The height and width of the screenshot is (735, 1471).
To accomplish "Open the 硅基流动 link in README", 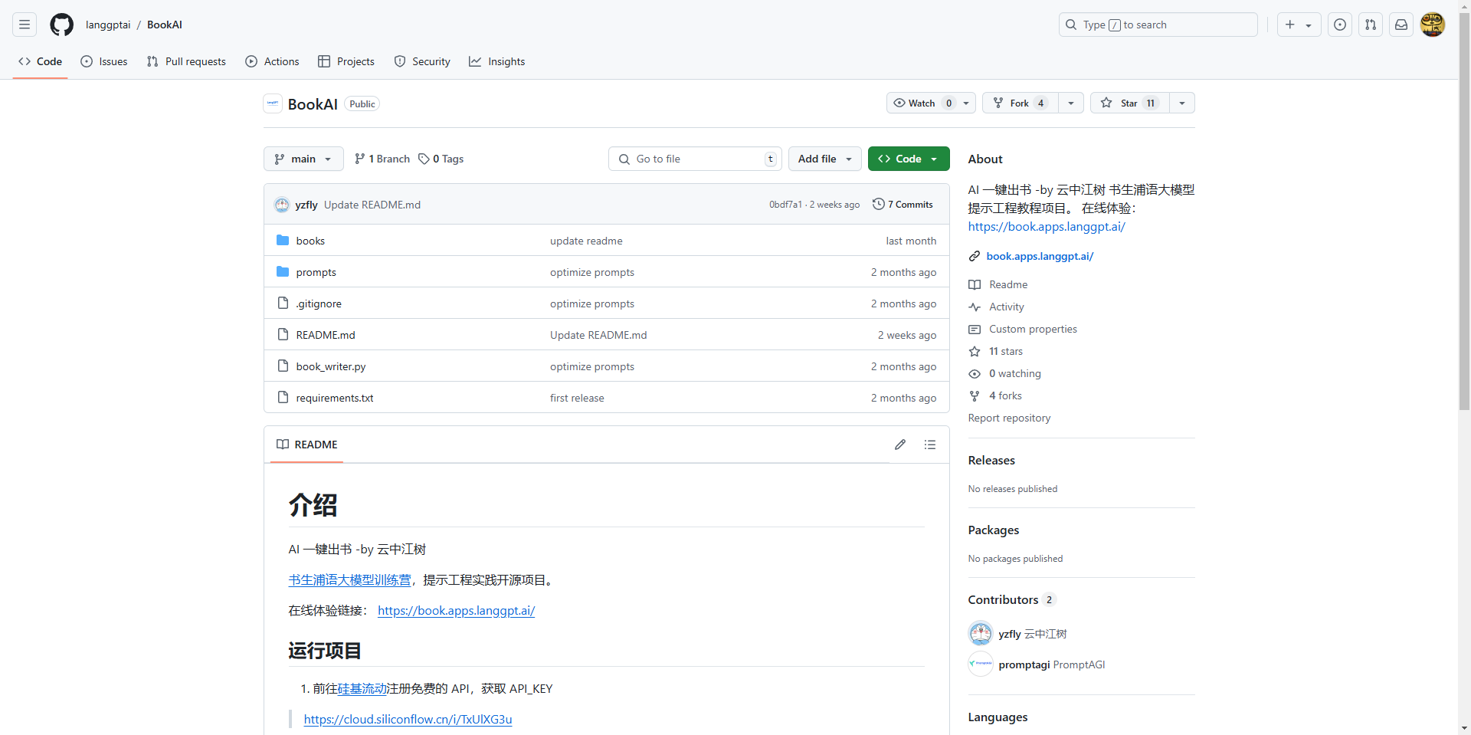I will 362,688.
